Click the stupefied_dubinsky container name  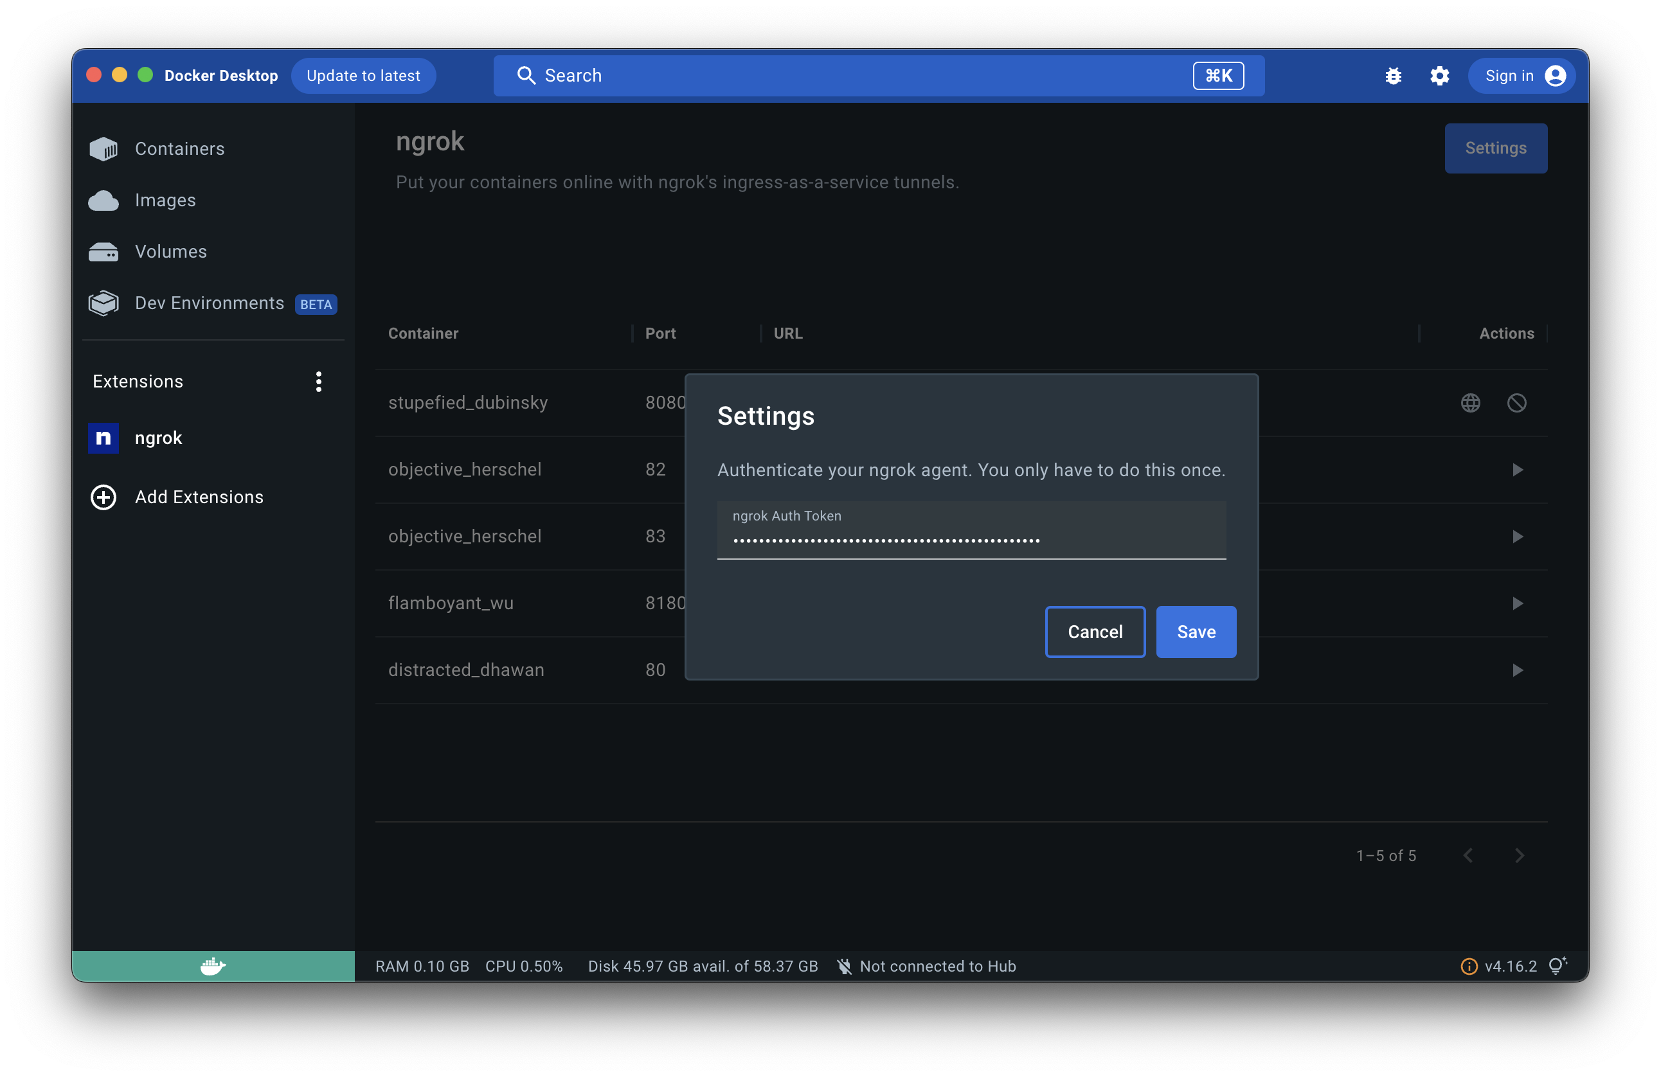pos(467,402)
